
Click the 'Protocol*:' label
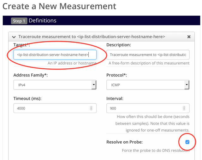tap(116, 75)
